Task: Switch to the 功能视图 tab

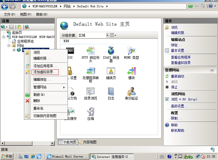Action: [68, 142]
